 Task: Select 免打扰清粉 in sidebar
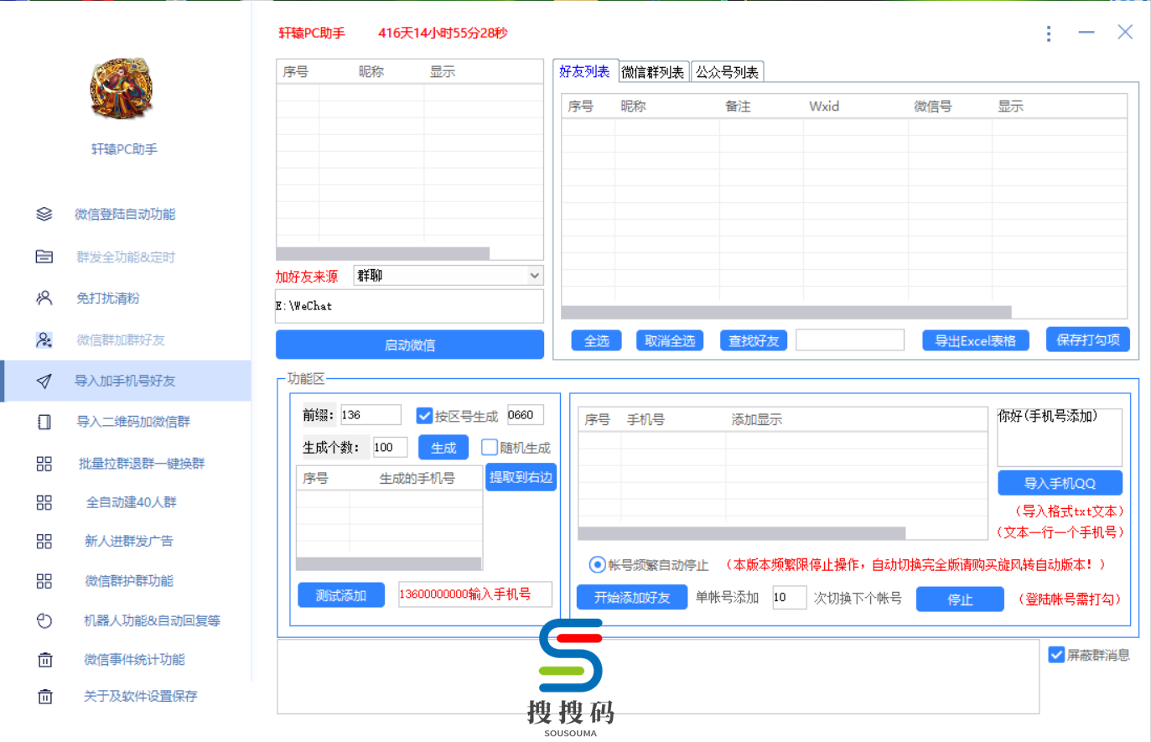pos(107,298)
